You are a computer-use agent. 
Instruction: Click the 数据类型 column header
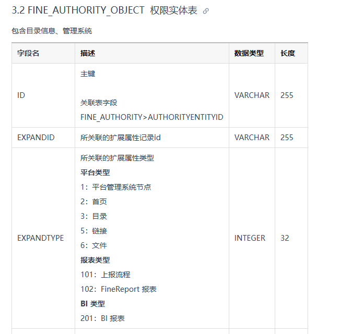coord(249,53)
